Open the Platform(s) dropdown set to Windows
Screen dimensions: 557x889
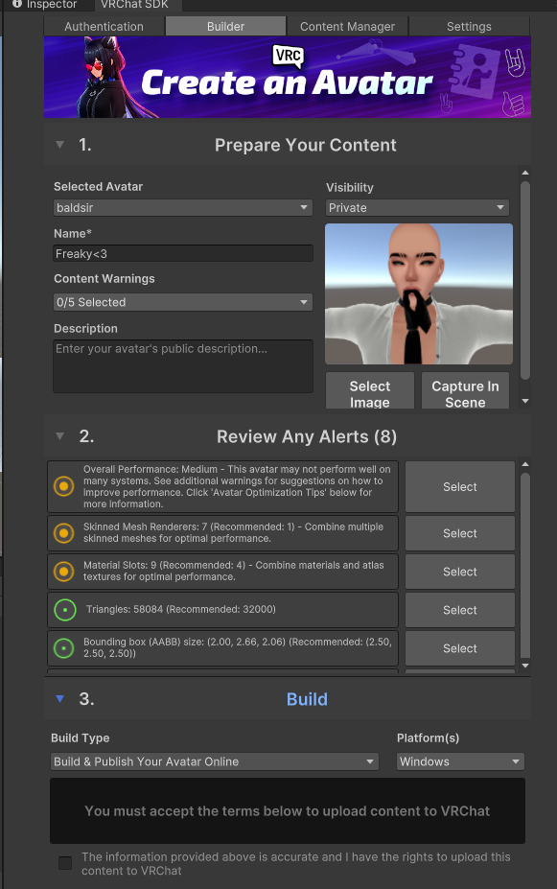(460, 761)
